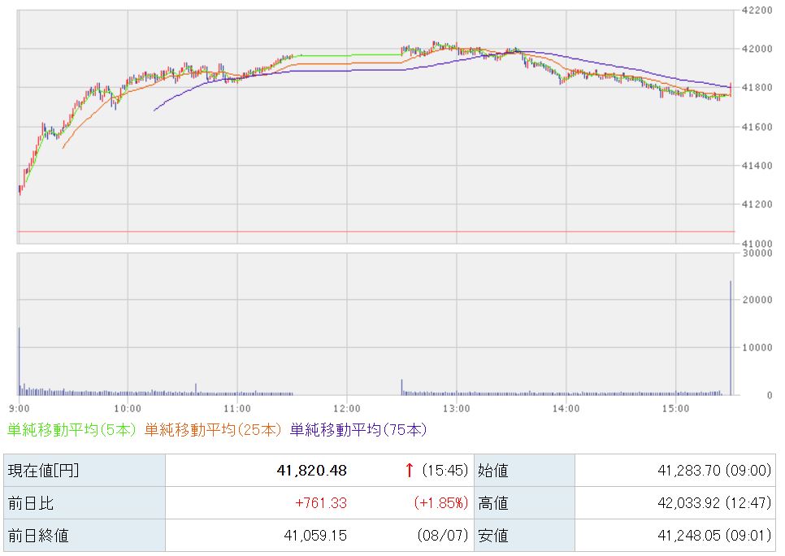Screen dimensions: 785x556
Task: Click the +761.33 change value
Action: coord(321,503)
